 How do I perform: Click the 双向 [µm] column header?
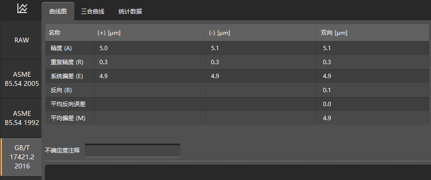tap(373, 33)
